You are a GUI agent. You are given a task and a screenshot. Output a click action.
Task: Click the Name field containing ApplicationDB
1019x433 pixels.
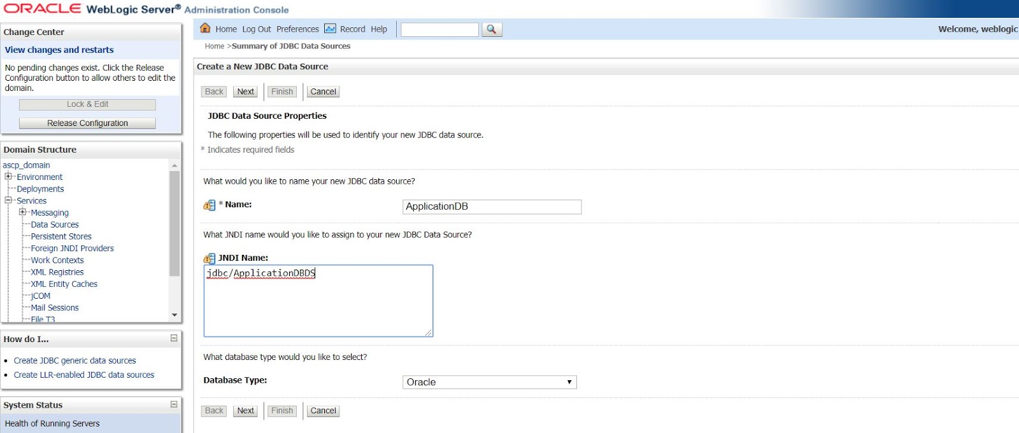pyautogui.click(x=492, y=207)
